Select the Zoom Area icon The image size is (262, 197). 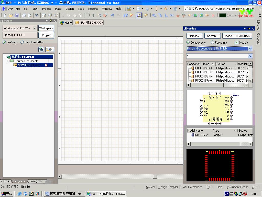click(50, 15)
